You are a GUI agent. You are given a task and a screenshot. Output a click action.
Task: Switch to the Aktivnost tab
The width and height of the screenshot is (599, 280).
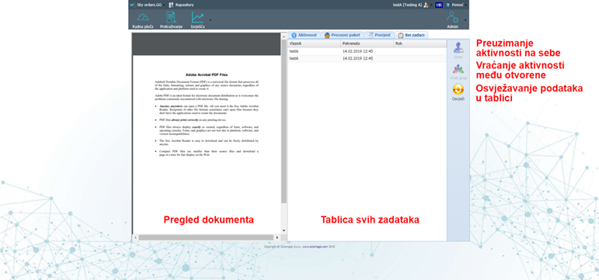pos(304,35)
